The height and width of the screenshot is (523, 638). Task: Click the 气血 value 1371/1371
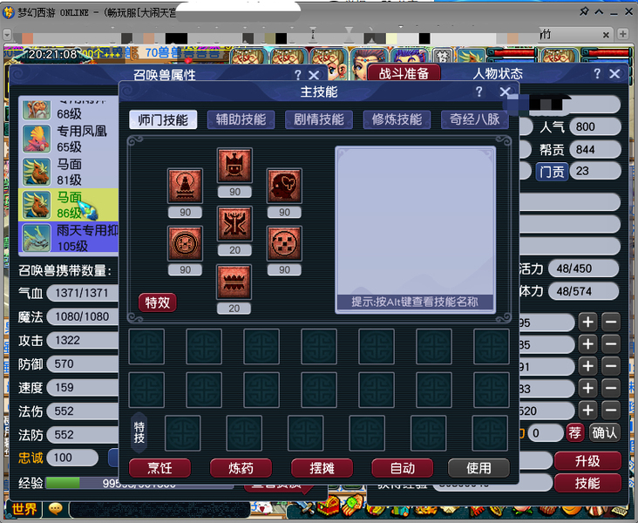tap(83, 293)
